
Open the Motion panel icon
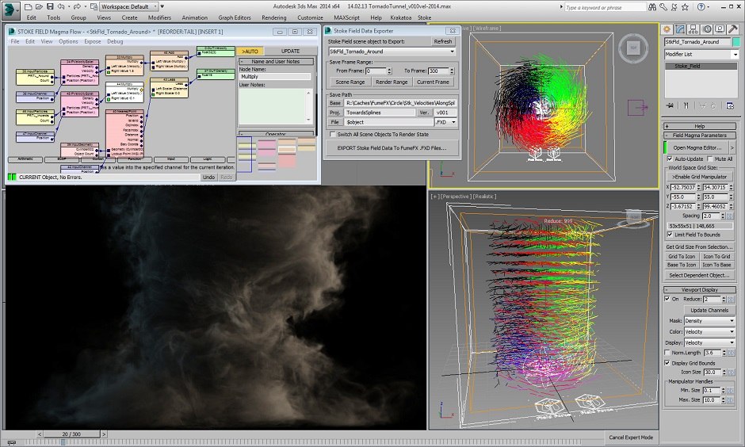click(x=709, y=29)
